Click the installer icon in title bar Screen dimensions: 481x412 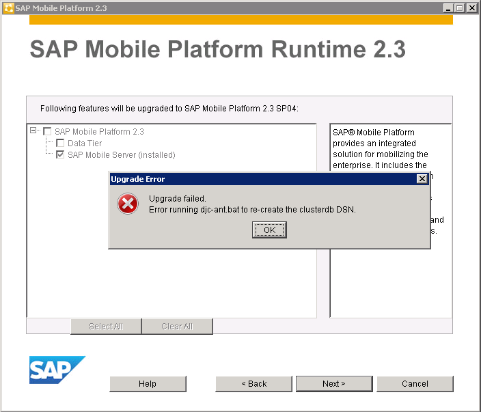pos(8,8)
